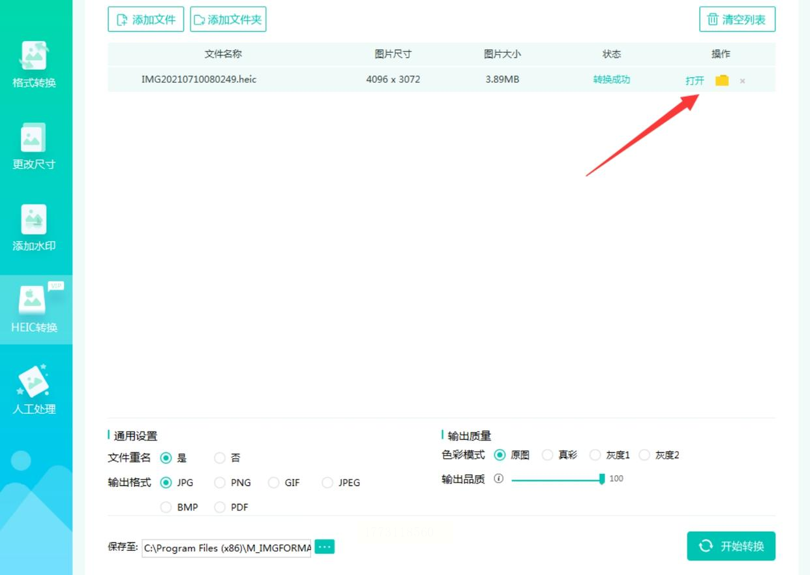
Task: Click the 添加文件 button
Action: (x=146, y=20)
